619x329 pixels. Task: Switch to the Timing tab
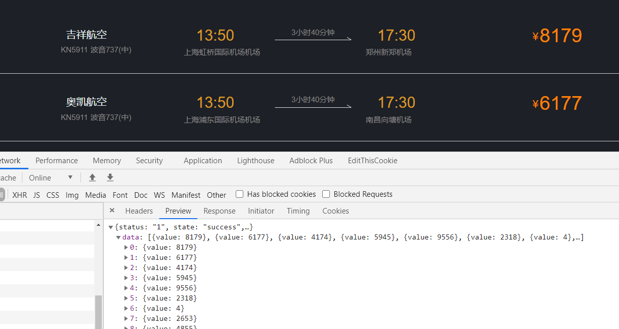tap(298, 211)
